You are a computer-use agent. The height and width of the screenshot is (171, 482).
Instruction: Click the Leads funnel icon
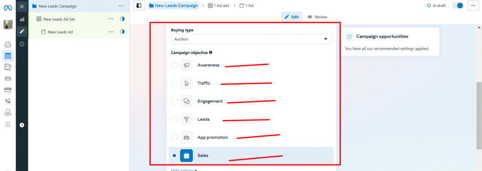(x=186, y=119)
